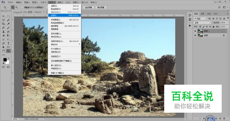Screen dimensions: 230x121
Task: Select the History Brush tool
Action: coord(8,32)
